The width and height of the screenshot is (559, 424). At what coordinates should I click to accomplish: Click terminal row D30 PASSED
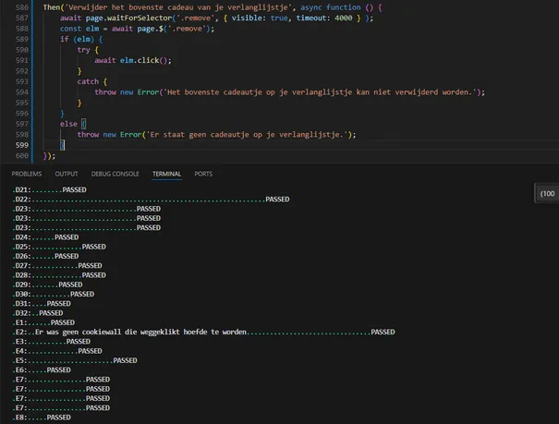54,295
